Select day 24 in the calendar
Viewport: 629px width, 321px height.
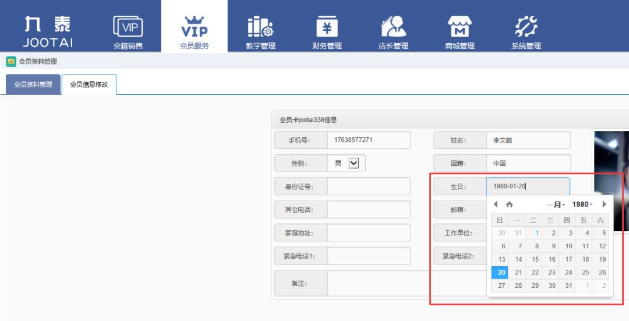567,273
